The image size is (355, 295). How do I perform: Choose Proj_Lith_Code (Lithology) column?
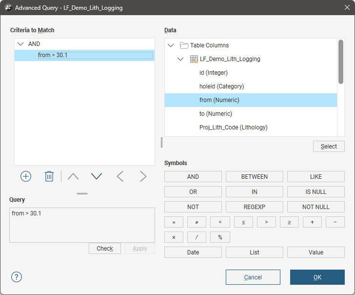[233, 127]
